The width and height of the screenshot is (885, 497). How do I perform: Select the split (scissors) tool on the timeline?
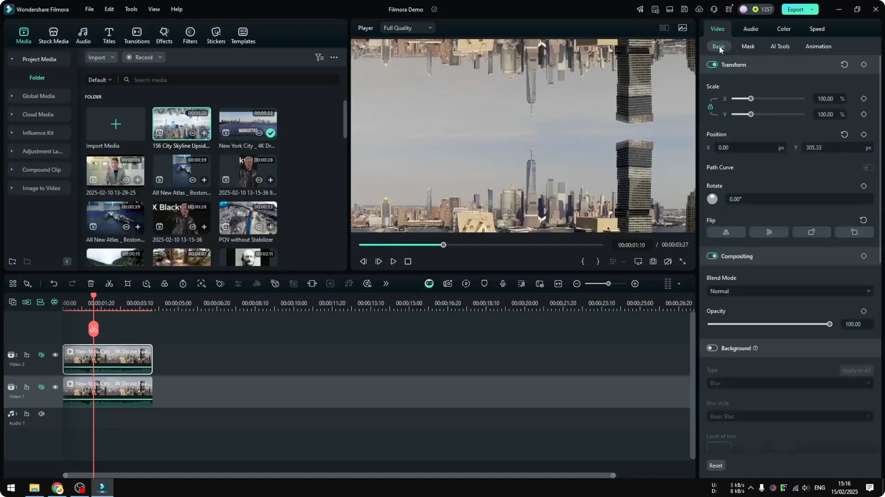point(109,283)
